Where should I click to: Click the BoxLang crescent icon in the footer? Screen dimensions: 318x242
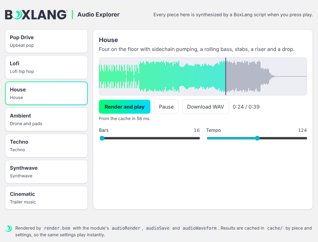(x=9, y=228)
